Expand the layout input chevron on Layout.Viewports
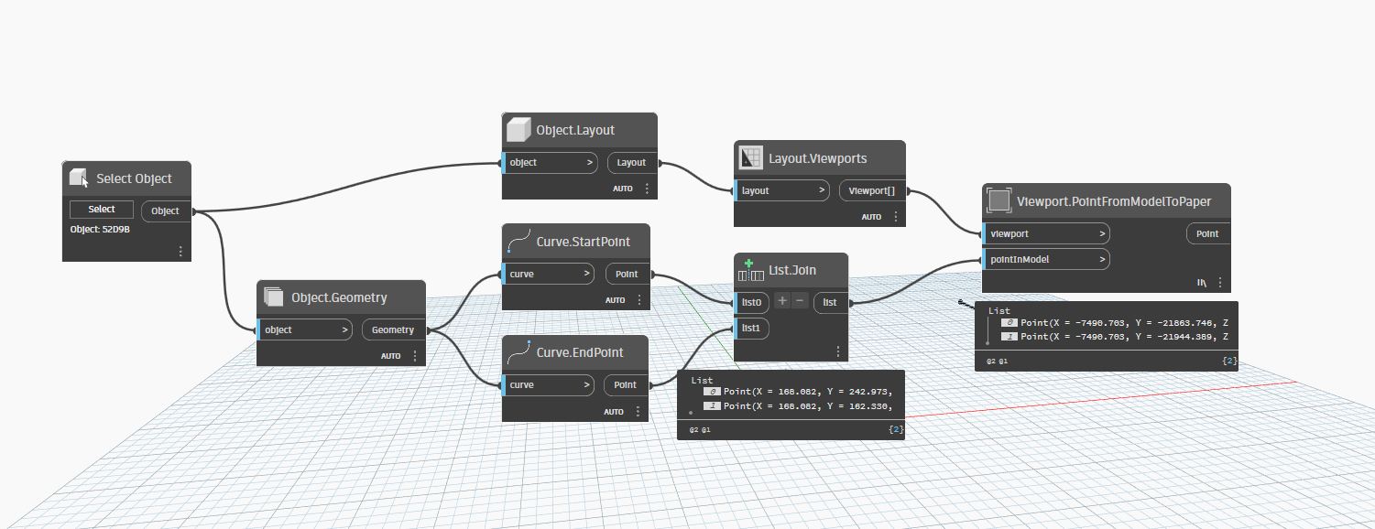1375x529 pixels. [821, 190]
